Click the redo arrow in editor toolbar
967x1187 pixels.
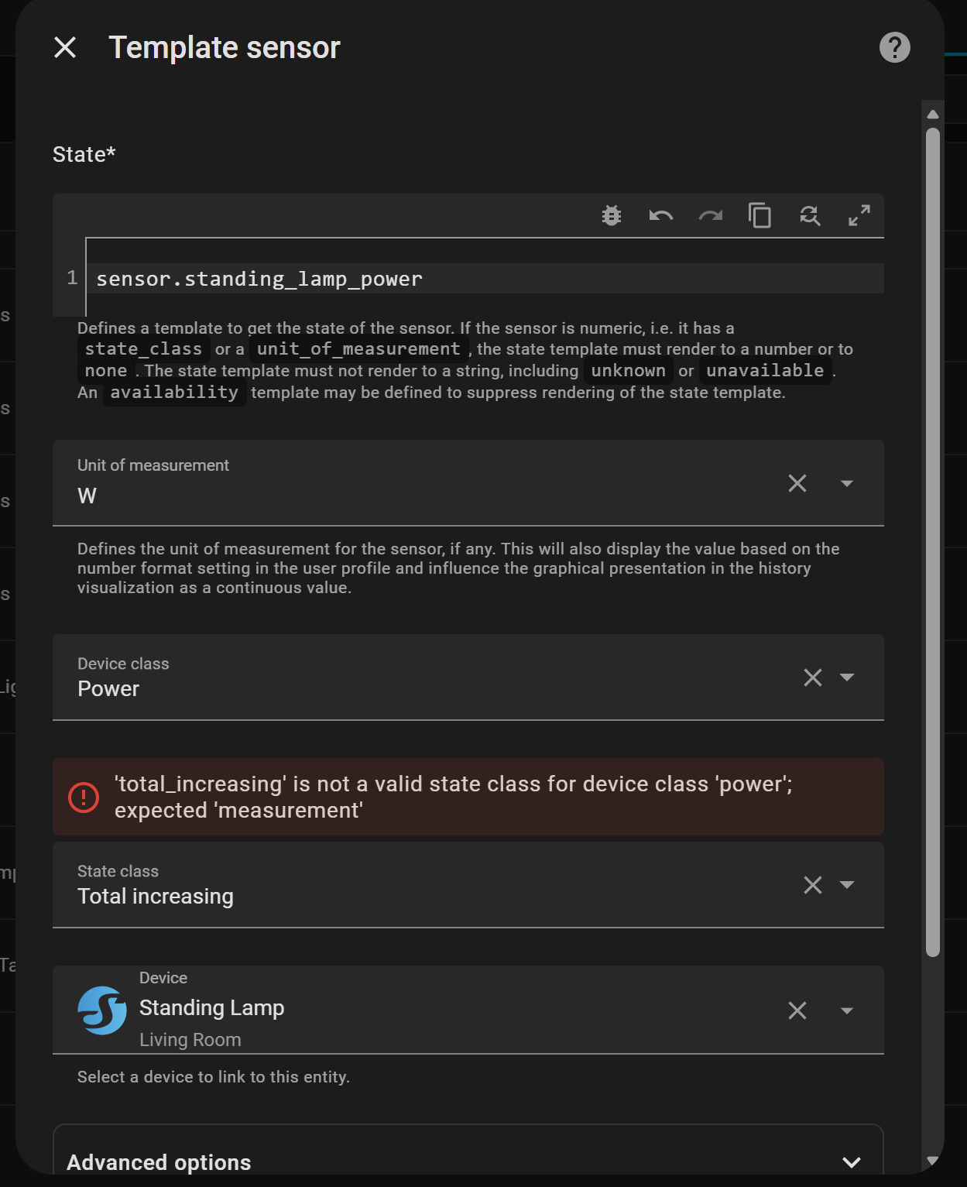pyautogui.click(x=710, y=215)
